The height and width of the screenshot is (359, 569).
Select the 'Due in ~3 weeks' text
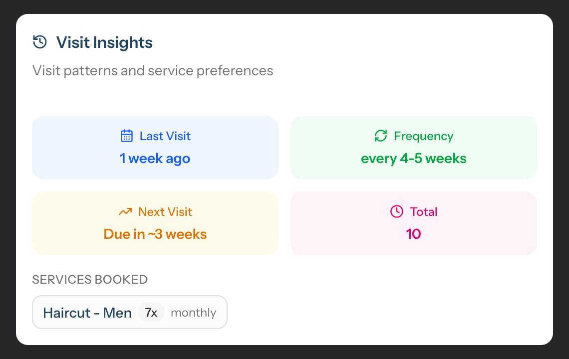(x=155, y=234)
